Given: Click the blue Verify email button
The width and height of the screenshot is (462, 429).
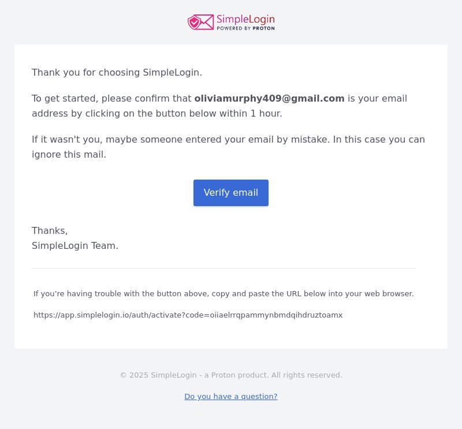Looking at the screenshot, I should (x=230, y=193).
